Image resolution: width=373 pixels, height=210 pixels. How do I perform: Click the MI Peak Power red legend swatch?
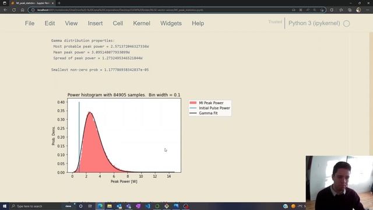(x=193, y=103)
